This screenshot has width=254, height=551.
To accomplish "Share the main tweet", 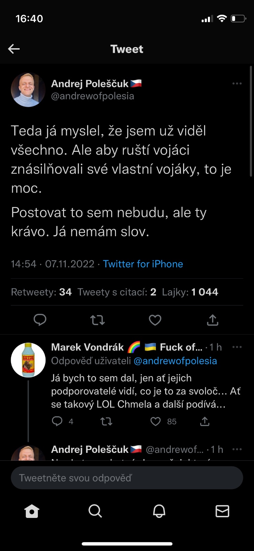I will [213, 320].
